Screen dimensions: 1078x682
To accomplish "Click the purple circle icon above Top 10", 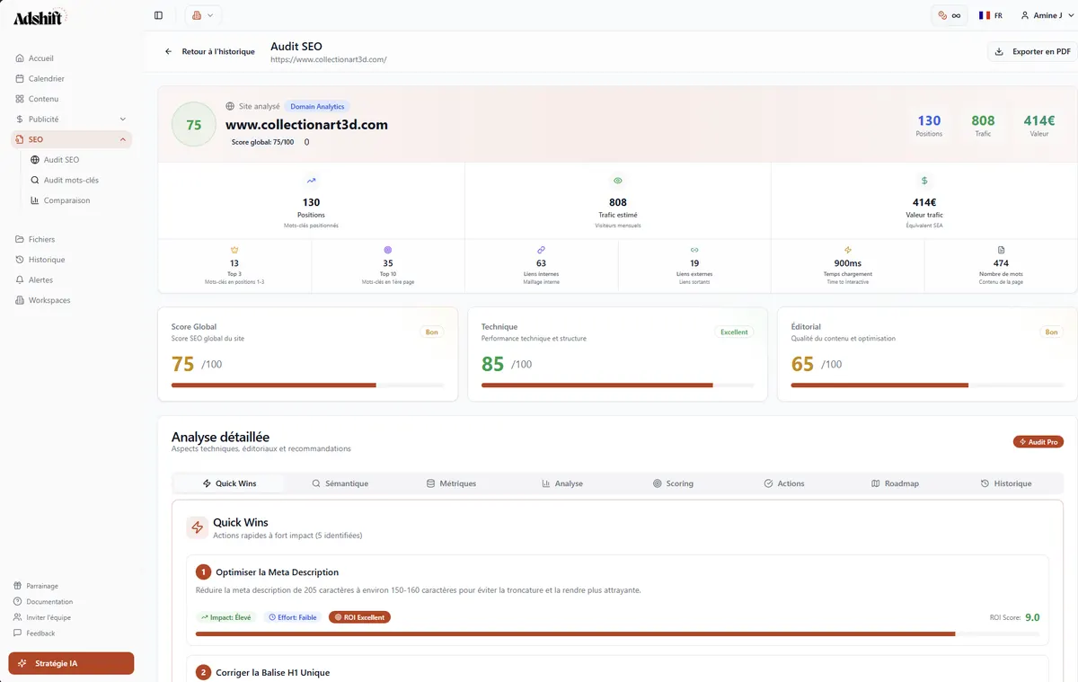I will pyautogui.click(x=388, y=250).
